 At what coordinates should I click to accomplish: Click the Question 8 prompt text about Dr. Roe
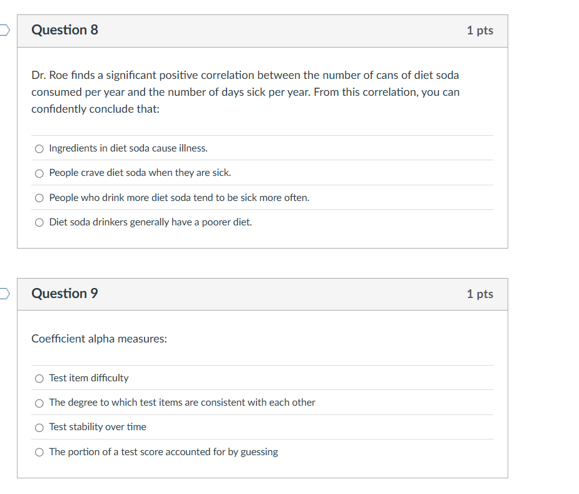click(x=244, y=91)
